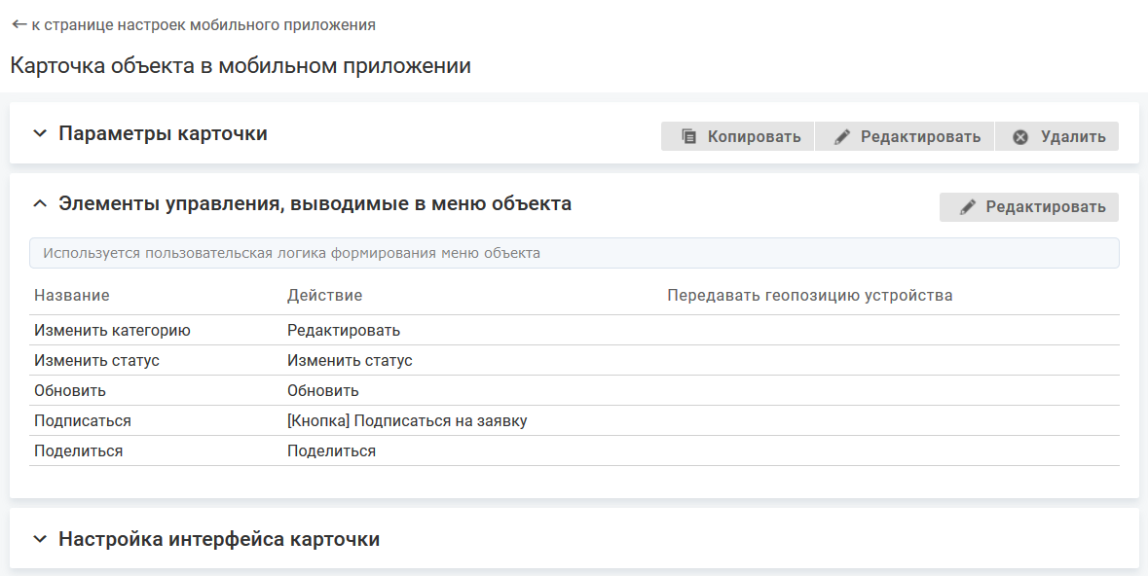Click the Обновить name in first column
This screenshot has height=576, width=1148.
pos(70,390)
